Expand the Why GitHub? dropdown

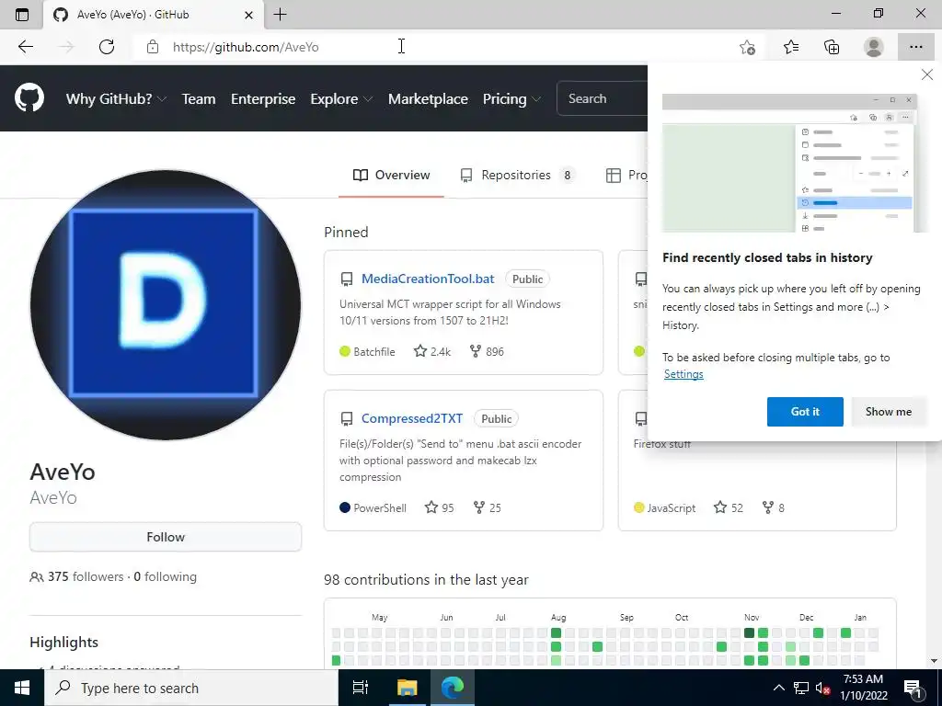click(x=116, y=98)
